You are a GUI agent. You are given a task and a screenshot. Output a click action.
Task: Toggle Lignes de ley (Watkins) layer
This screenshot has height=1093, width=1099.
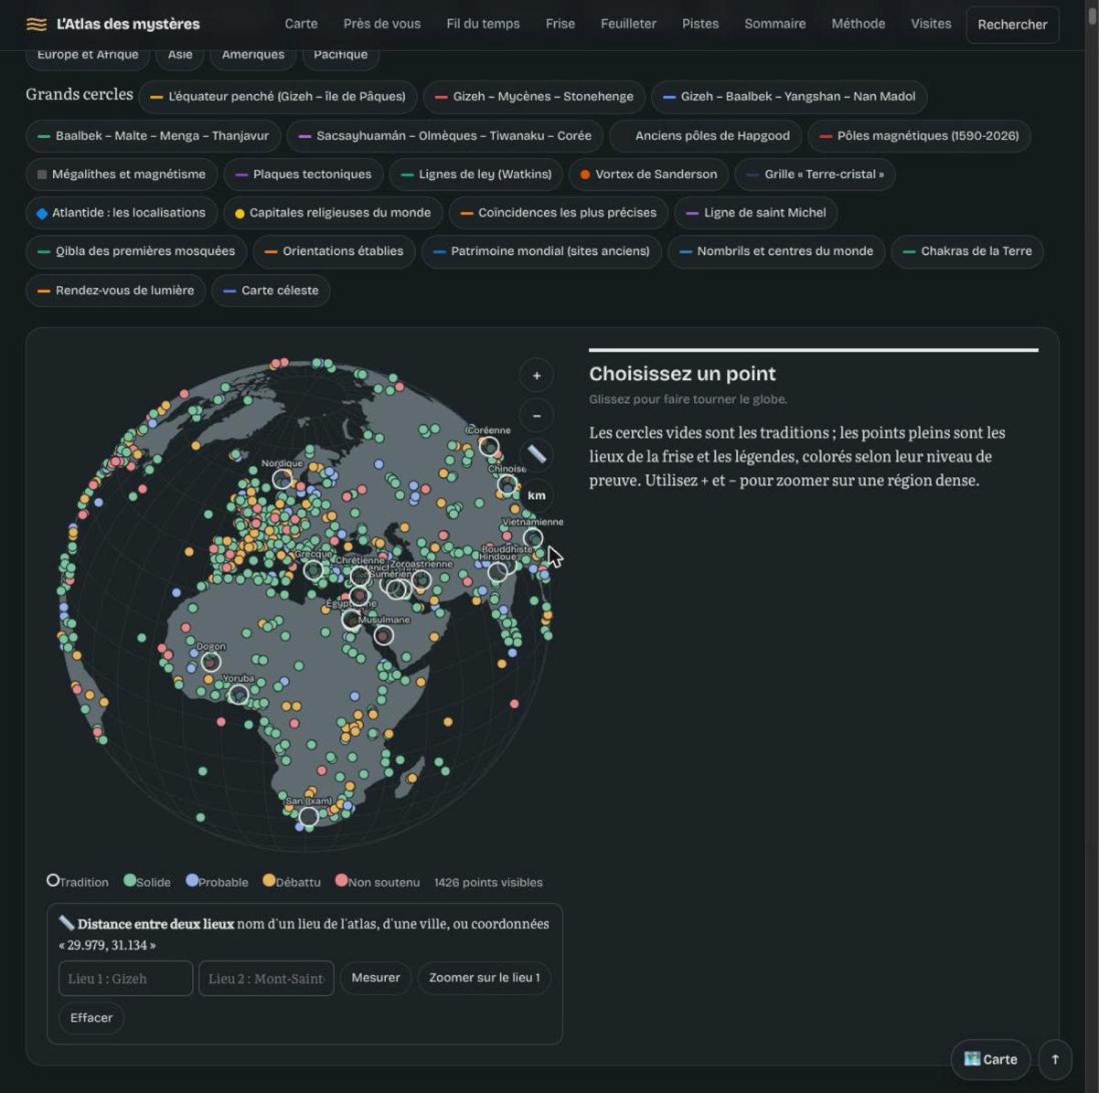476,175
